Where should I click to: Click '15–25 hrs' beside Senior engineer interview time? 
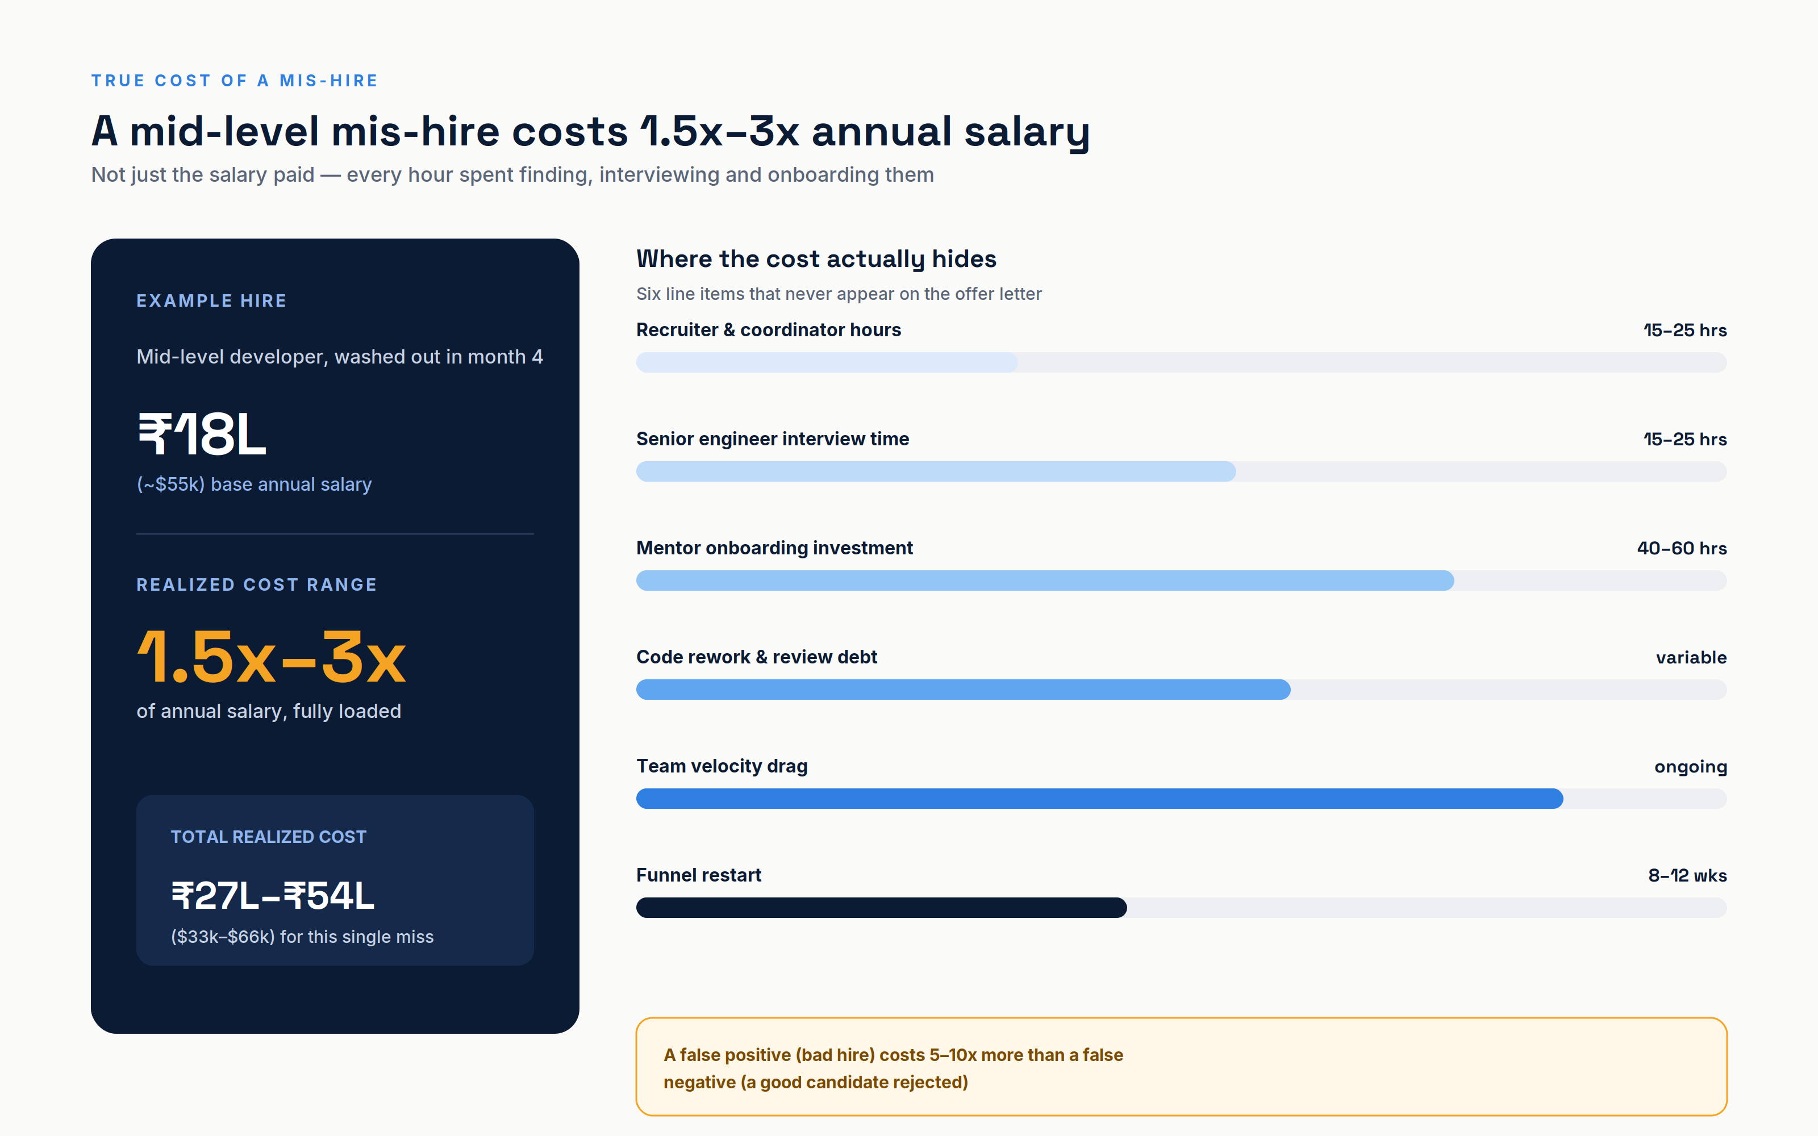1684,440
